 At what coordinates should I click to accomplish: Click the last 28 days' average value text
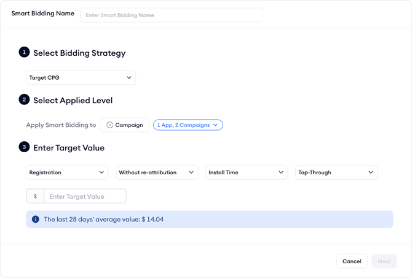click(x=103, y=219)
